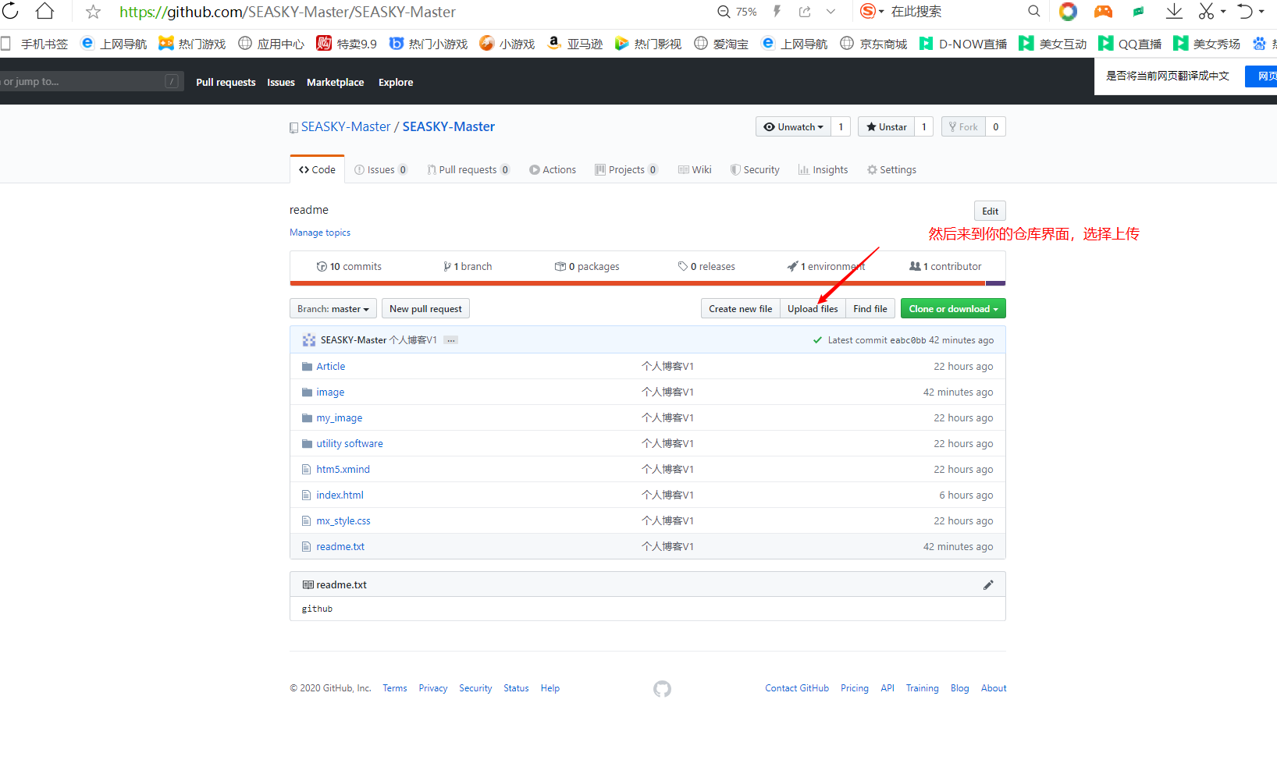Open the search engine selector dropdown arrow
1277x760 pixels.
pos(881,12)
